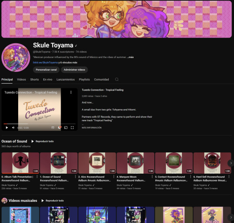Open options menu for 1. Ocean of Sound video
This screenshot has width=234, height=223.
coord(75,177)
